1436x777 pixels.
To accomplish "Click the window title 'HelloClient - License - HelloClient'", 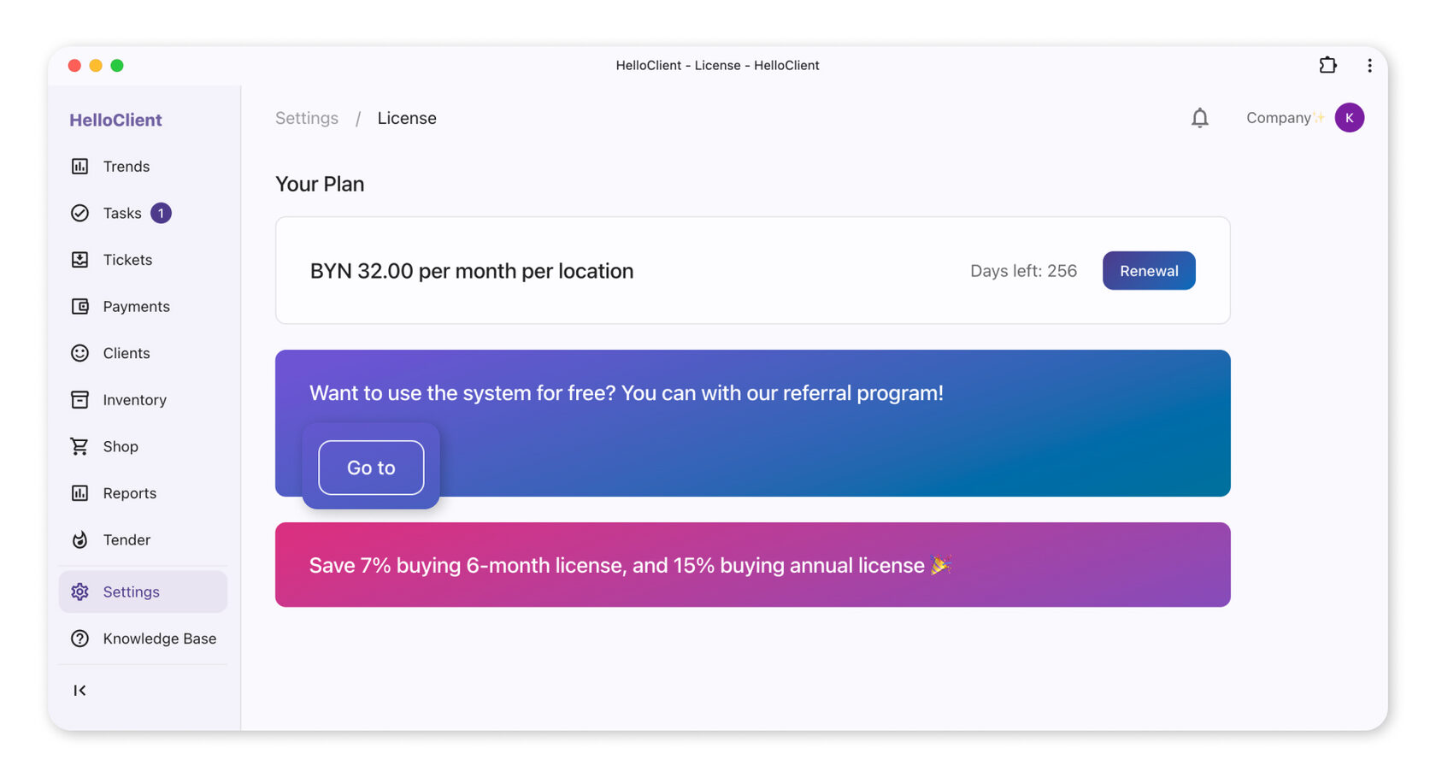I will 718,65.
